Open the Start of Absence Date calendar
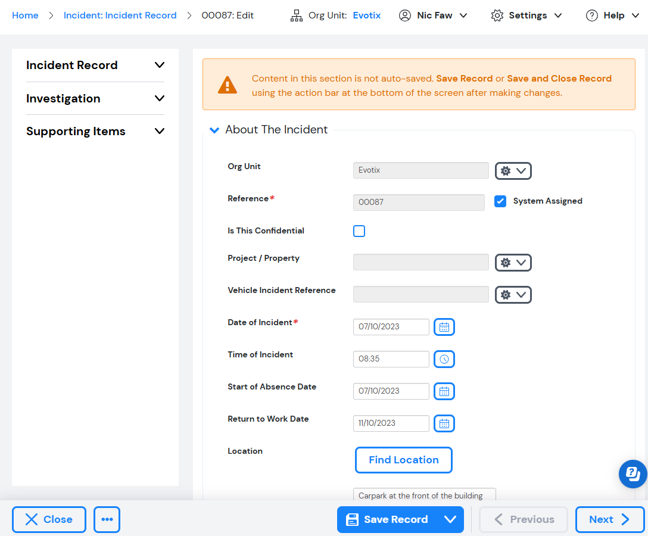The image size is (648, 536). pyautogui.click(x=444, y=391)
